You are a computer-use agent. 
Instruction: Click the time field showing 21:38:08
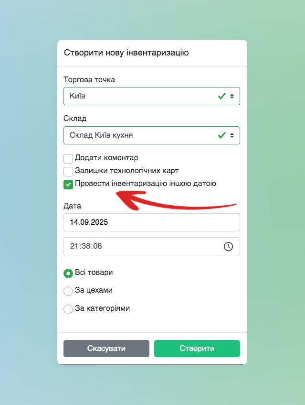pos(152,246)
